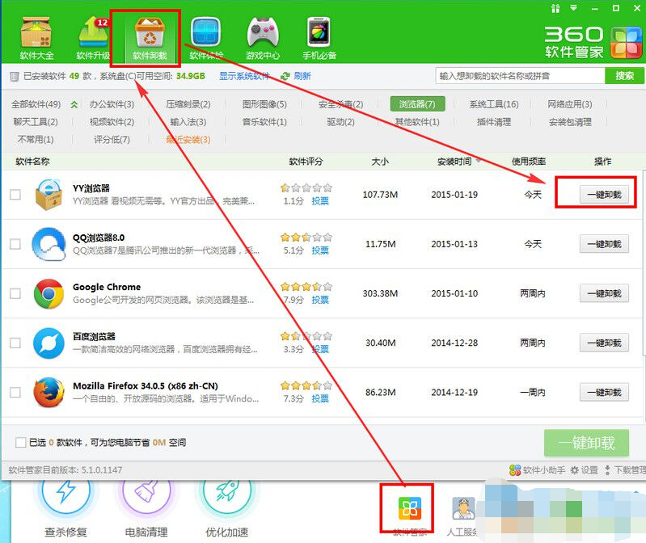Click the YY浏览器 app icon
The width and height of the screenshot is (646, 543).
point(49,195)
